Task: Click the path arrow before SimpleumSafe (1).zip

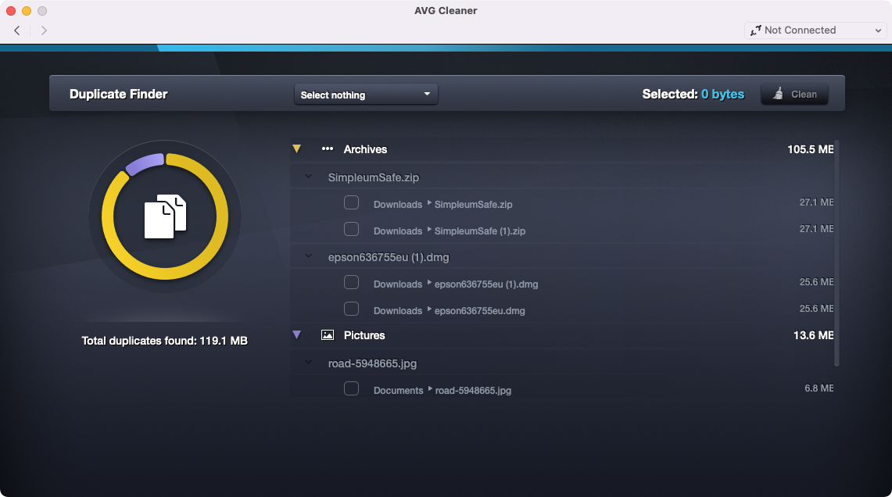Action: coord(429,231)
